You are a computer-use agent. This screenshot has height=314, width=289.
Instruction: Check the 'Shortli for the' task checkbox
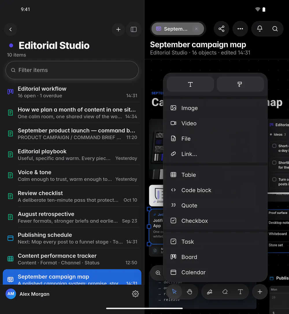(x=274, y=163)
